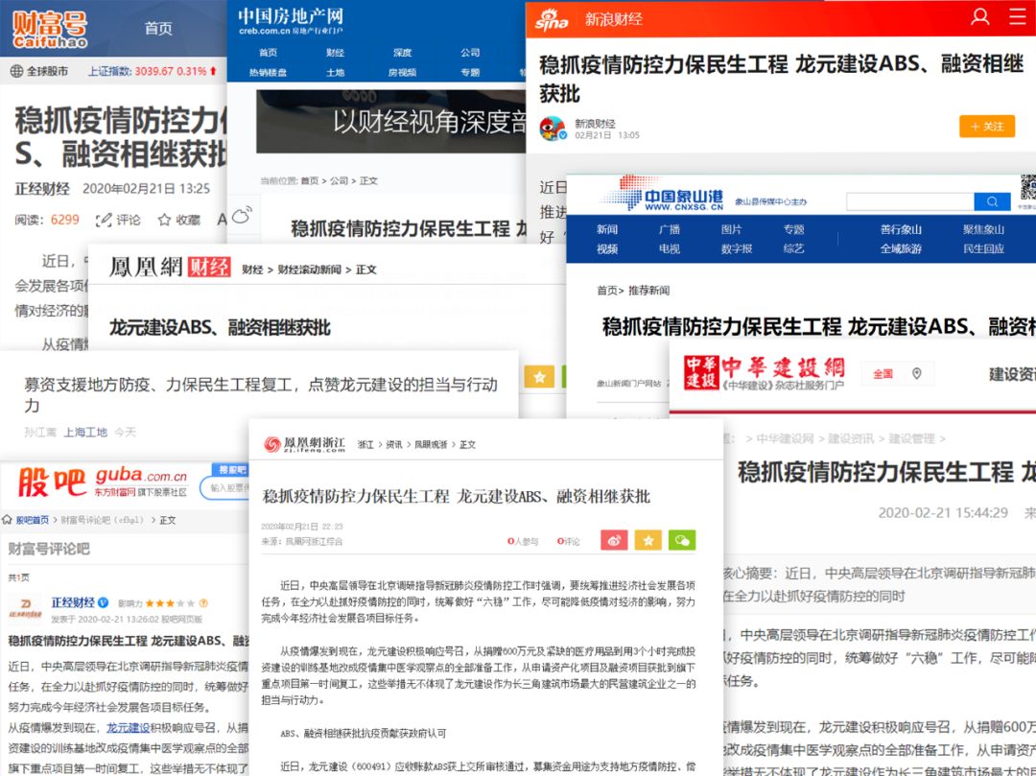The width and height of the screenshot is (1036, 776).
Task: Select 财经 in China Real Estate nav
Action: tap(335, 53)
